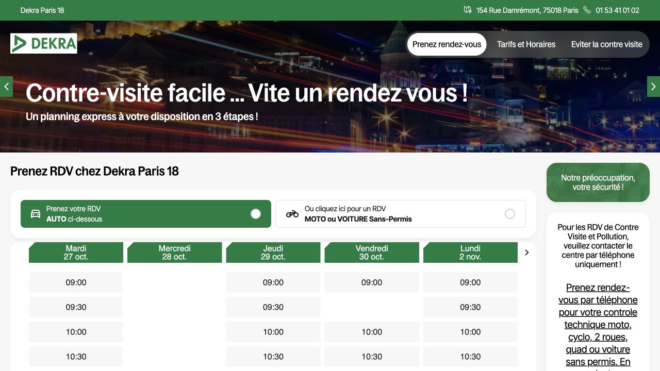The image size is (660, 371).
Task: Book Lundi 2 nov. at 09:30
Action: point(470,307)
